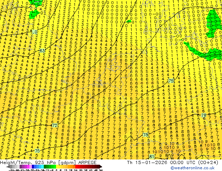
Task: Click the (00+24) forecast offset text
Action: (208, 163)
